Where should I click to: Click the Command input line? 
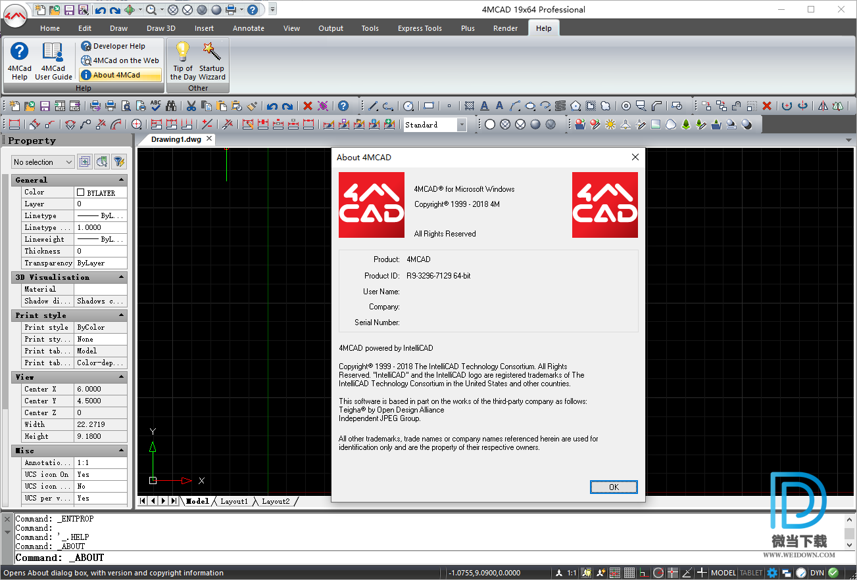[428, 558]
